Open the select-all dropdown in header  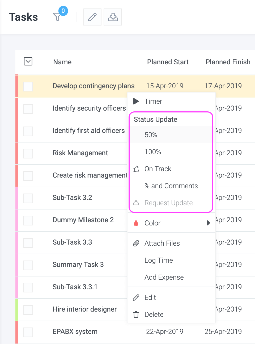tap(28, 61)
